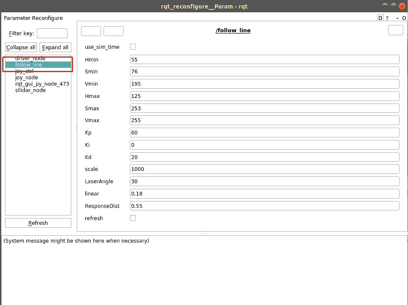This screenshot has height=305, width=408.
Task: Click the Kp value field
Action: pyautogui.click(x=264, y=133)
